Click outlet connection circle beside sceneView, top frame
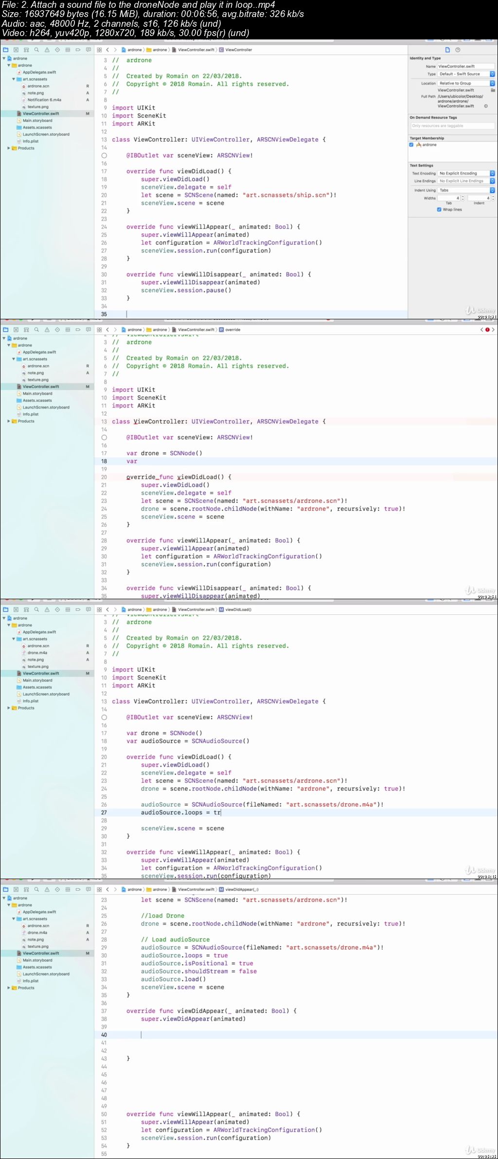The height and width of the screenshot is (1159, 498). point(104,156)
